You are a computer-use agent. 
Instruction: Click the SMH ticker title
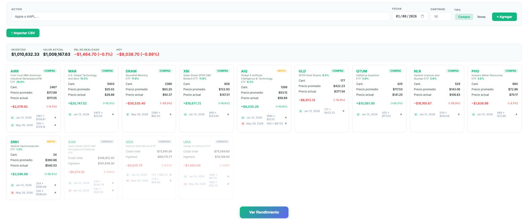15,142
